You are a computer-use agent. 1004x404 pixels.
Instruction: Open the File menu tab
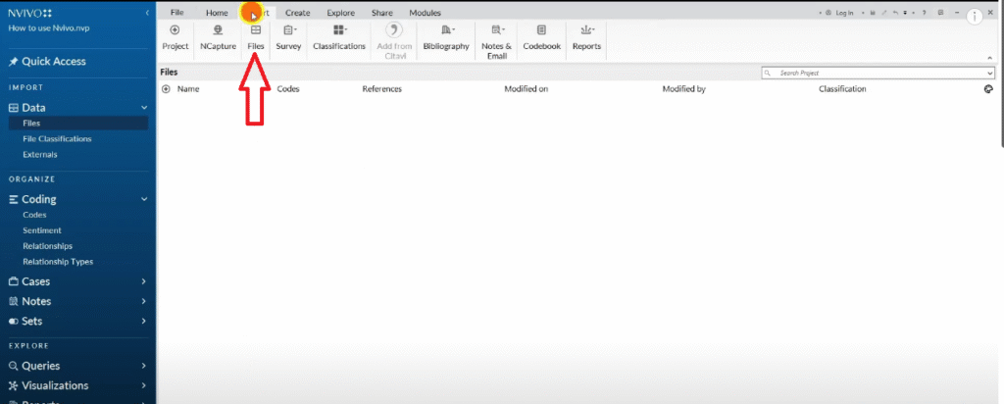point(177,13)
